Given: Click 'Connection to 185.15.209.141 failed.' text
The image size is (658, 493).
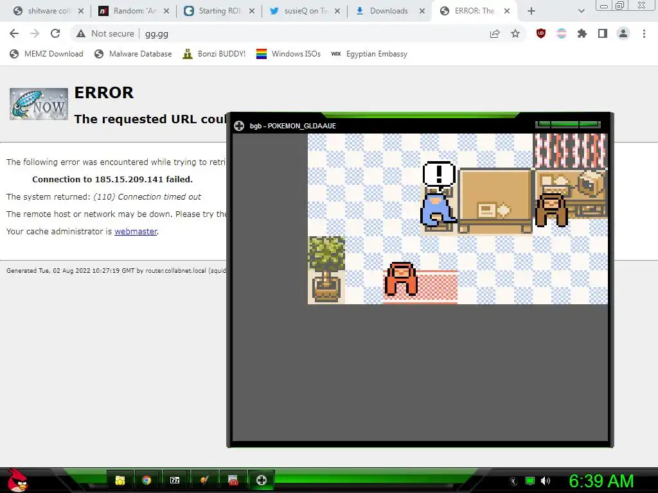Looking at the screenshot, I should tap(112, 180).
